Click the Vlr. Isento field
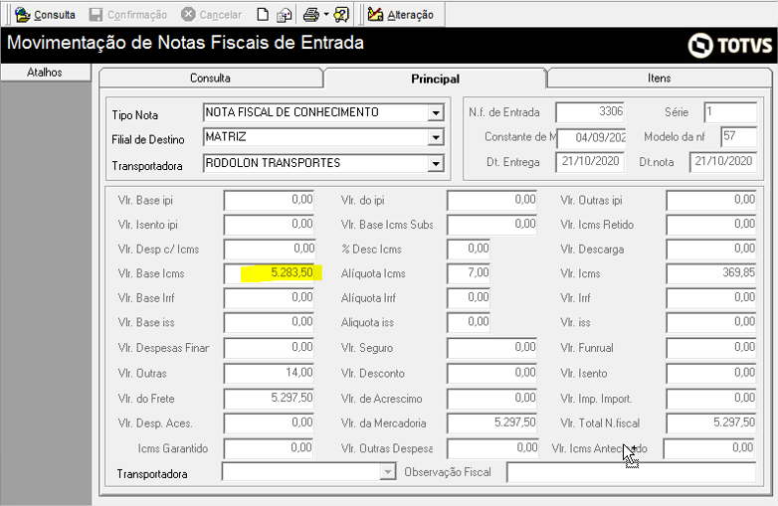 tap(711, 373)
